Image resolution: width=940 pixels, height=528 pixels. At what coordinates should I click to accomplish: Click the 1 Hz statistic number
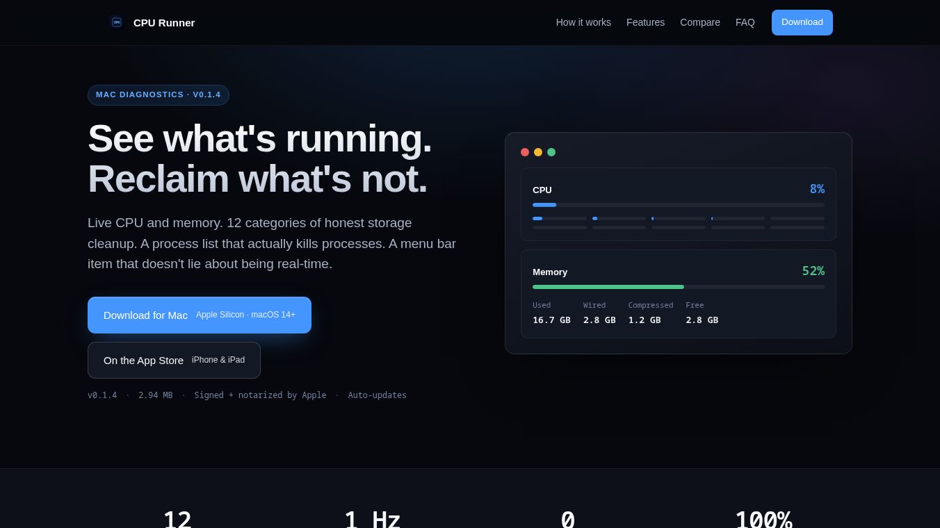(x=373, y=519)
